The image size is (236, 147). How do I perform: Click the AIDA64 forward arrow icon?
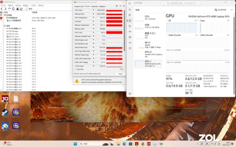6,9
